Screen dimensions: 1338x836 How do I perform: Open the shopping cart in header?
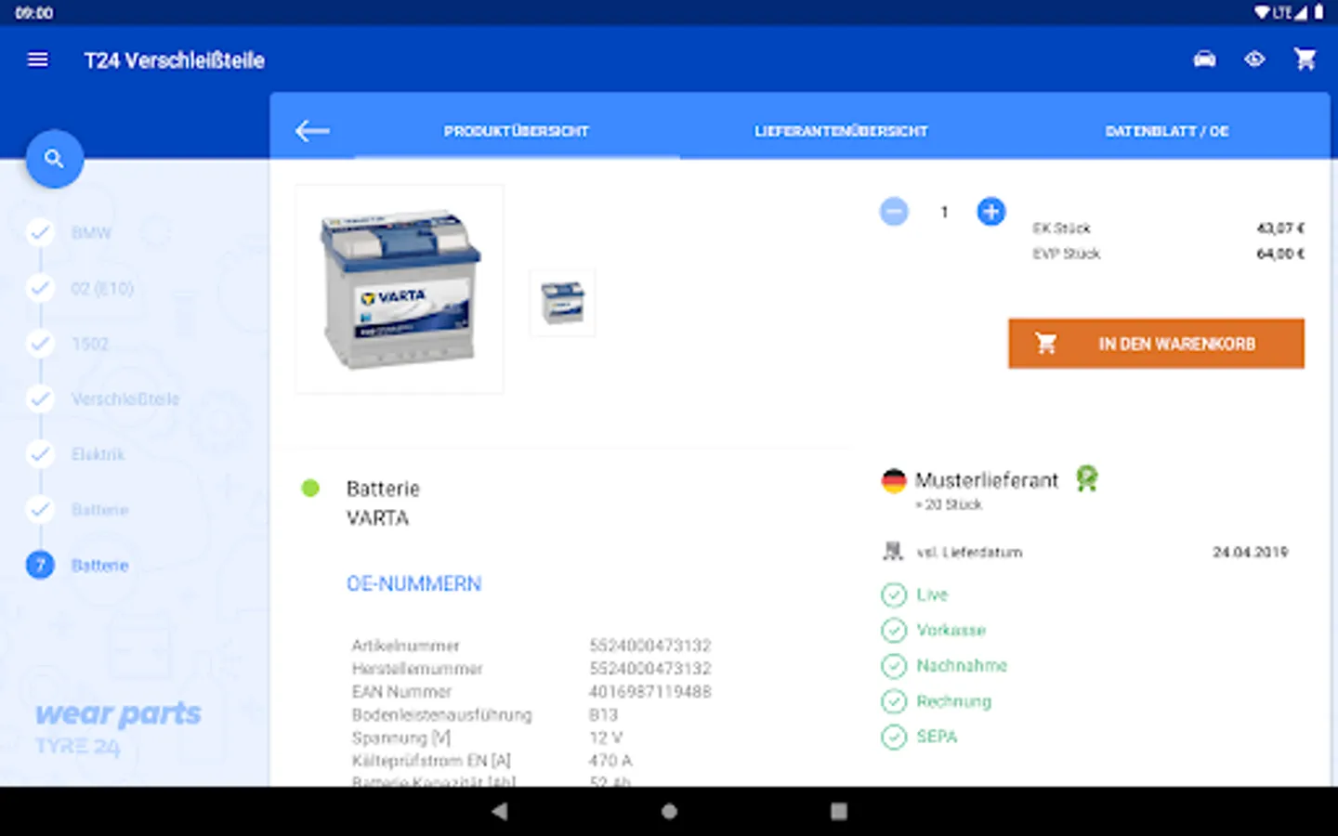click(x=1305, y=59)
